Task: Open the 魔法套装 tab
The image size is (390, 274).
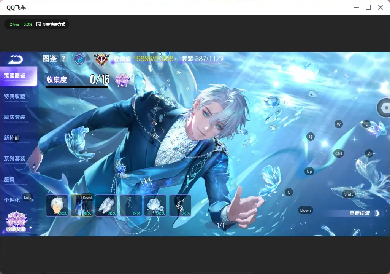Action: pos(14,117)
